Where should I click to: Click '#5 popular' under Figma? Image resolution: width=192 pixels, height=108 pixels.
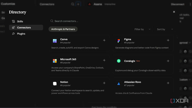tap(129, 42)
